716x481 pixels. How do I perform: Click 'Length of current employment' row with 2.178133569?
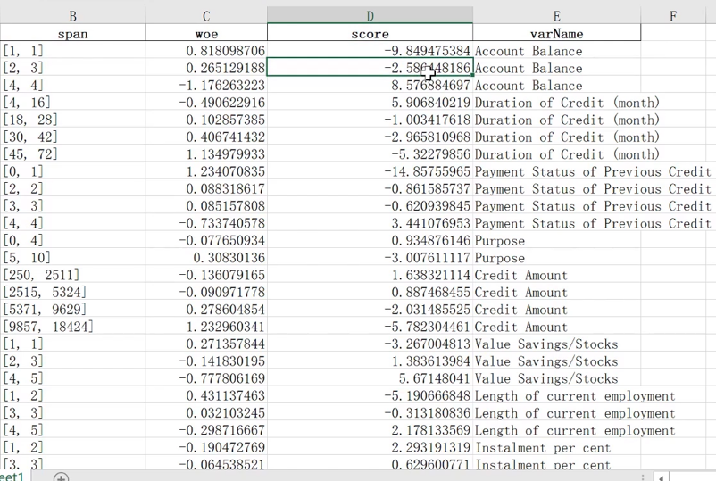[x=575, y=430]
